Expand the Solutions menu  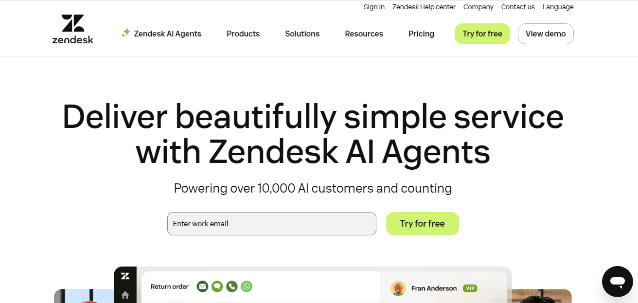[x=302, y=34]
